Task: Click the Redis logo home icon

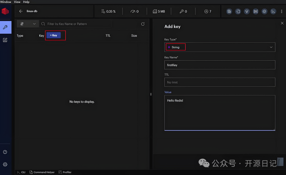Action: [5, 11]
